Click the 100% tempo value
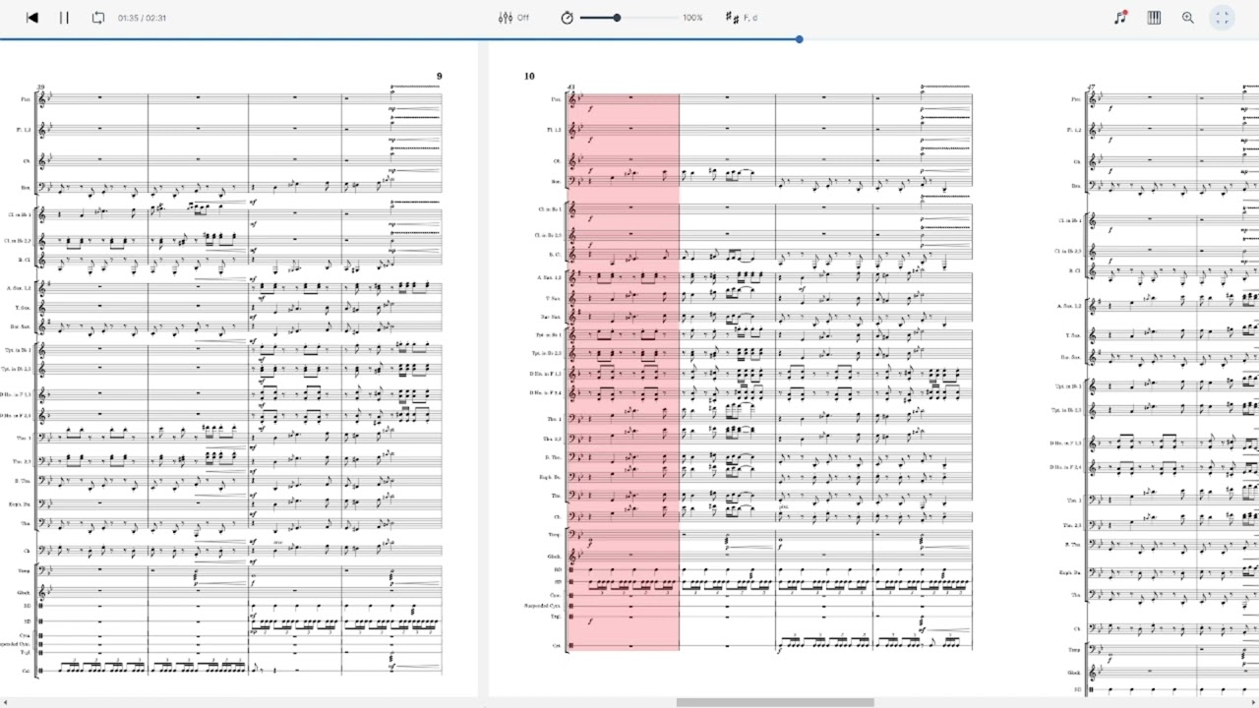Viewport: 1259px width, 708px height. (692, 18)
